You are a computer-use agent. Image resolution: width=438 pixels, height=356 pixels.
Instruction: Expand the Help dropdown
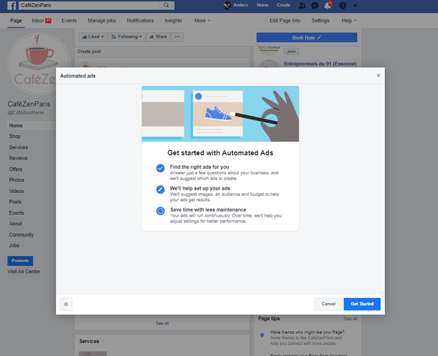pos(349,20)
